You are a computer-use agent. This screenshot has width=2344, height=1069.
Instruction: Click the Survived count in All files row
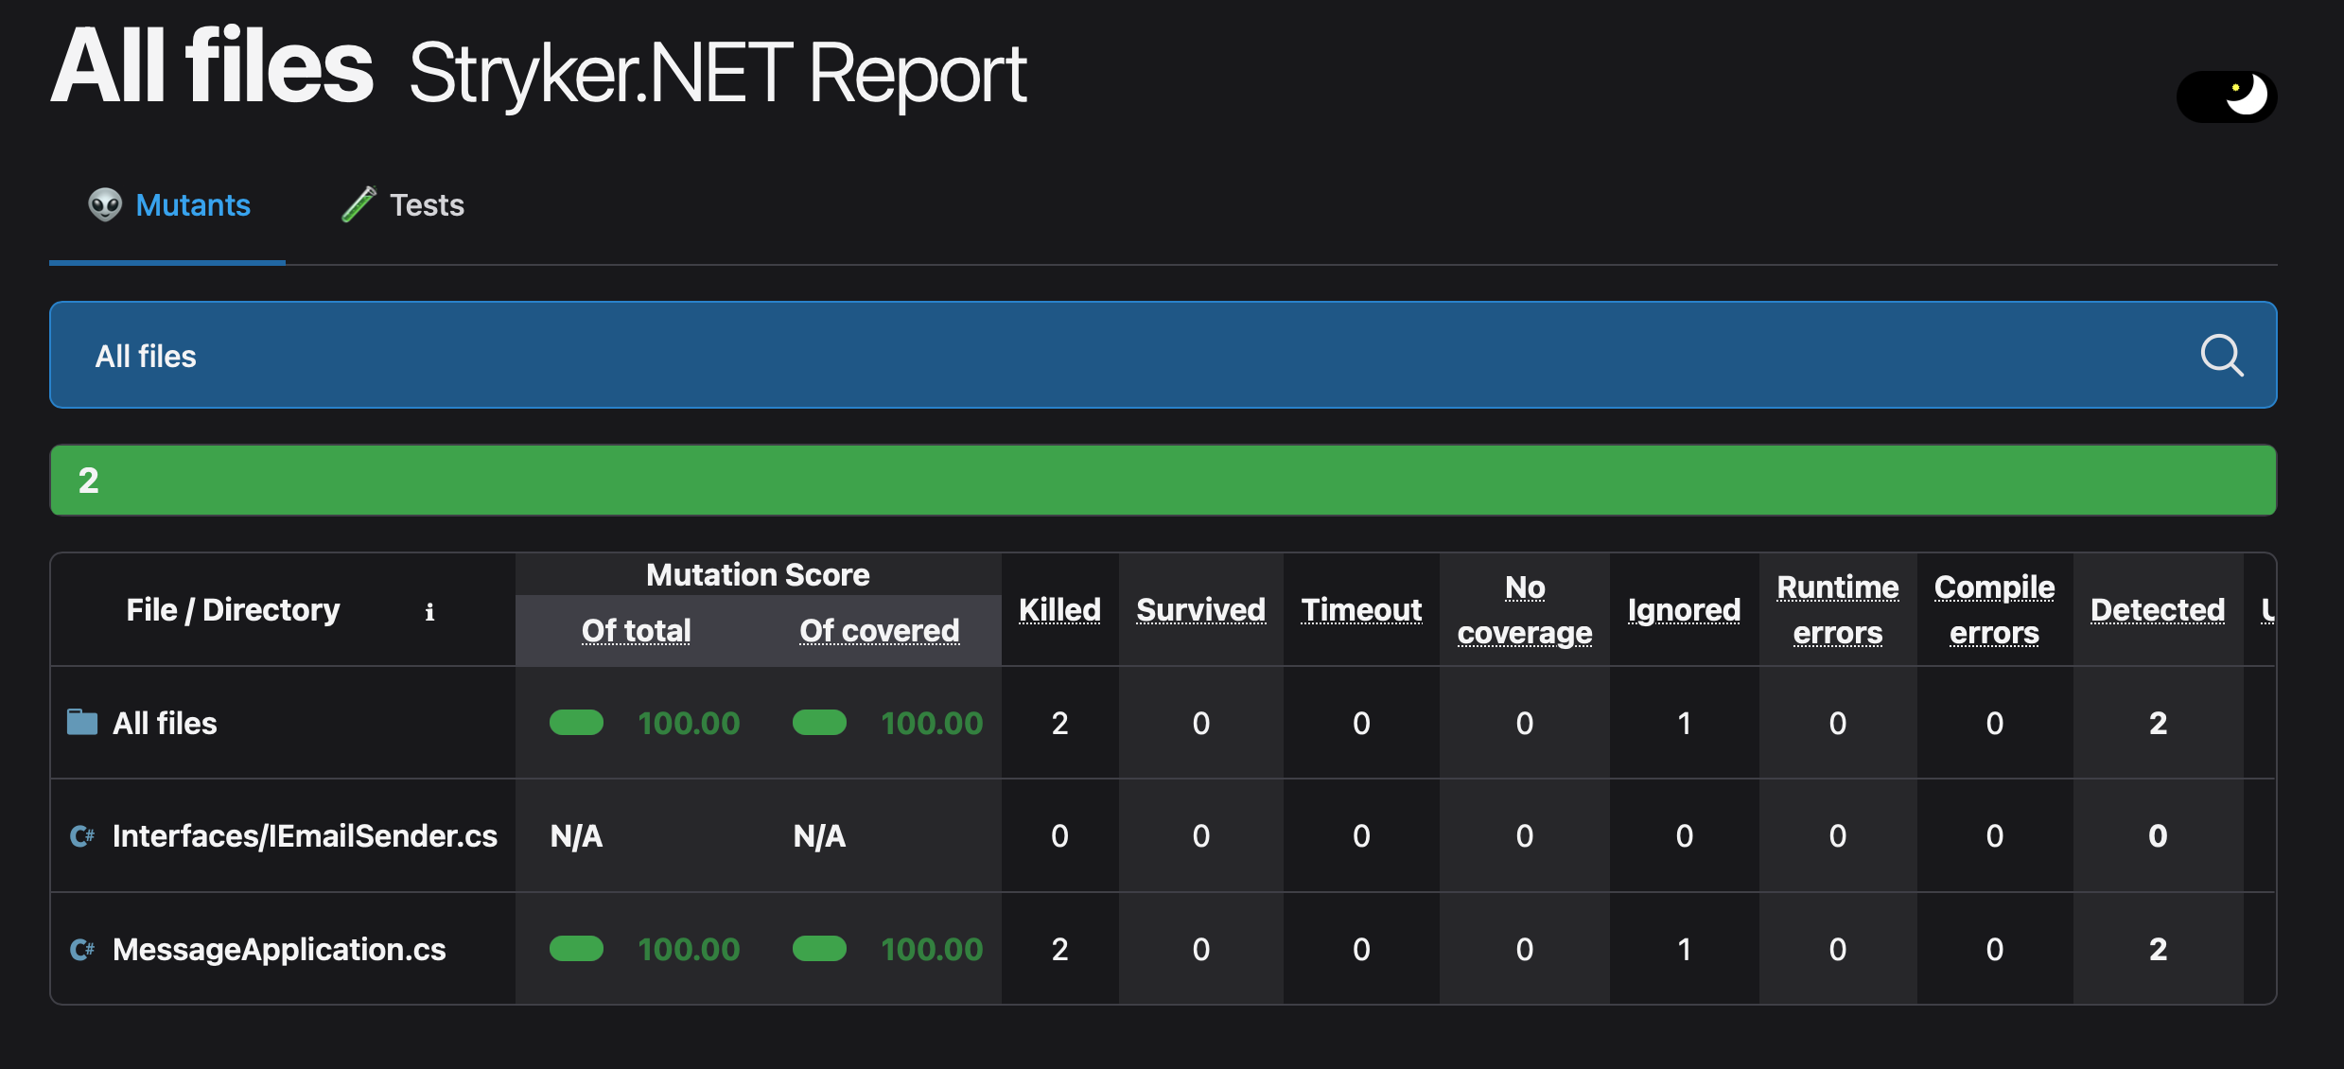coord(1200,724)
